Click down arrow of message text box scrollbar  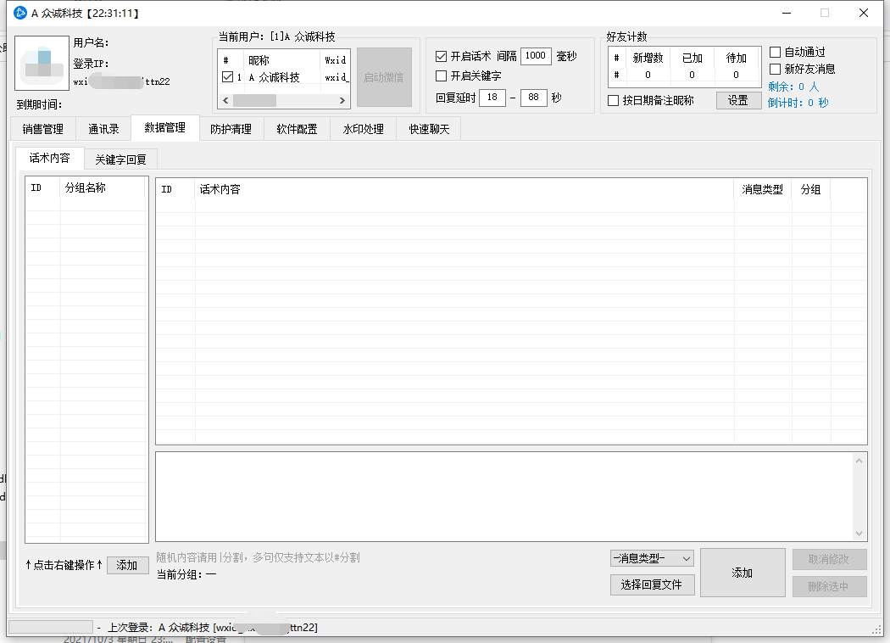(x=860, y=534)
